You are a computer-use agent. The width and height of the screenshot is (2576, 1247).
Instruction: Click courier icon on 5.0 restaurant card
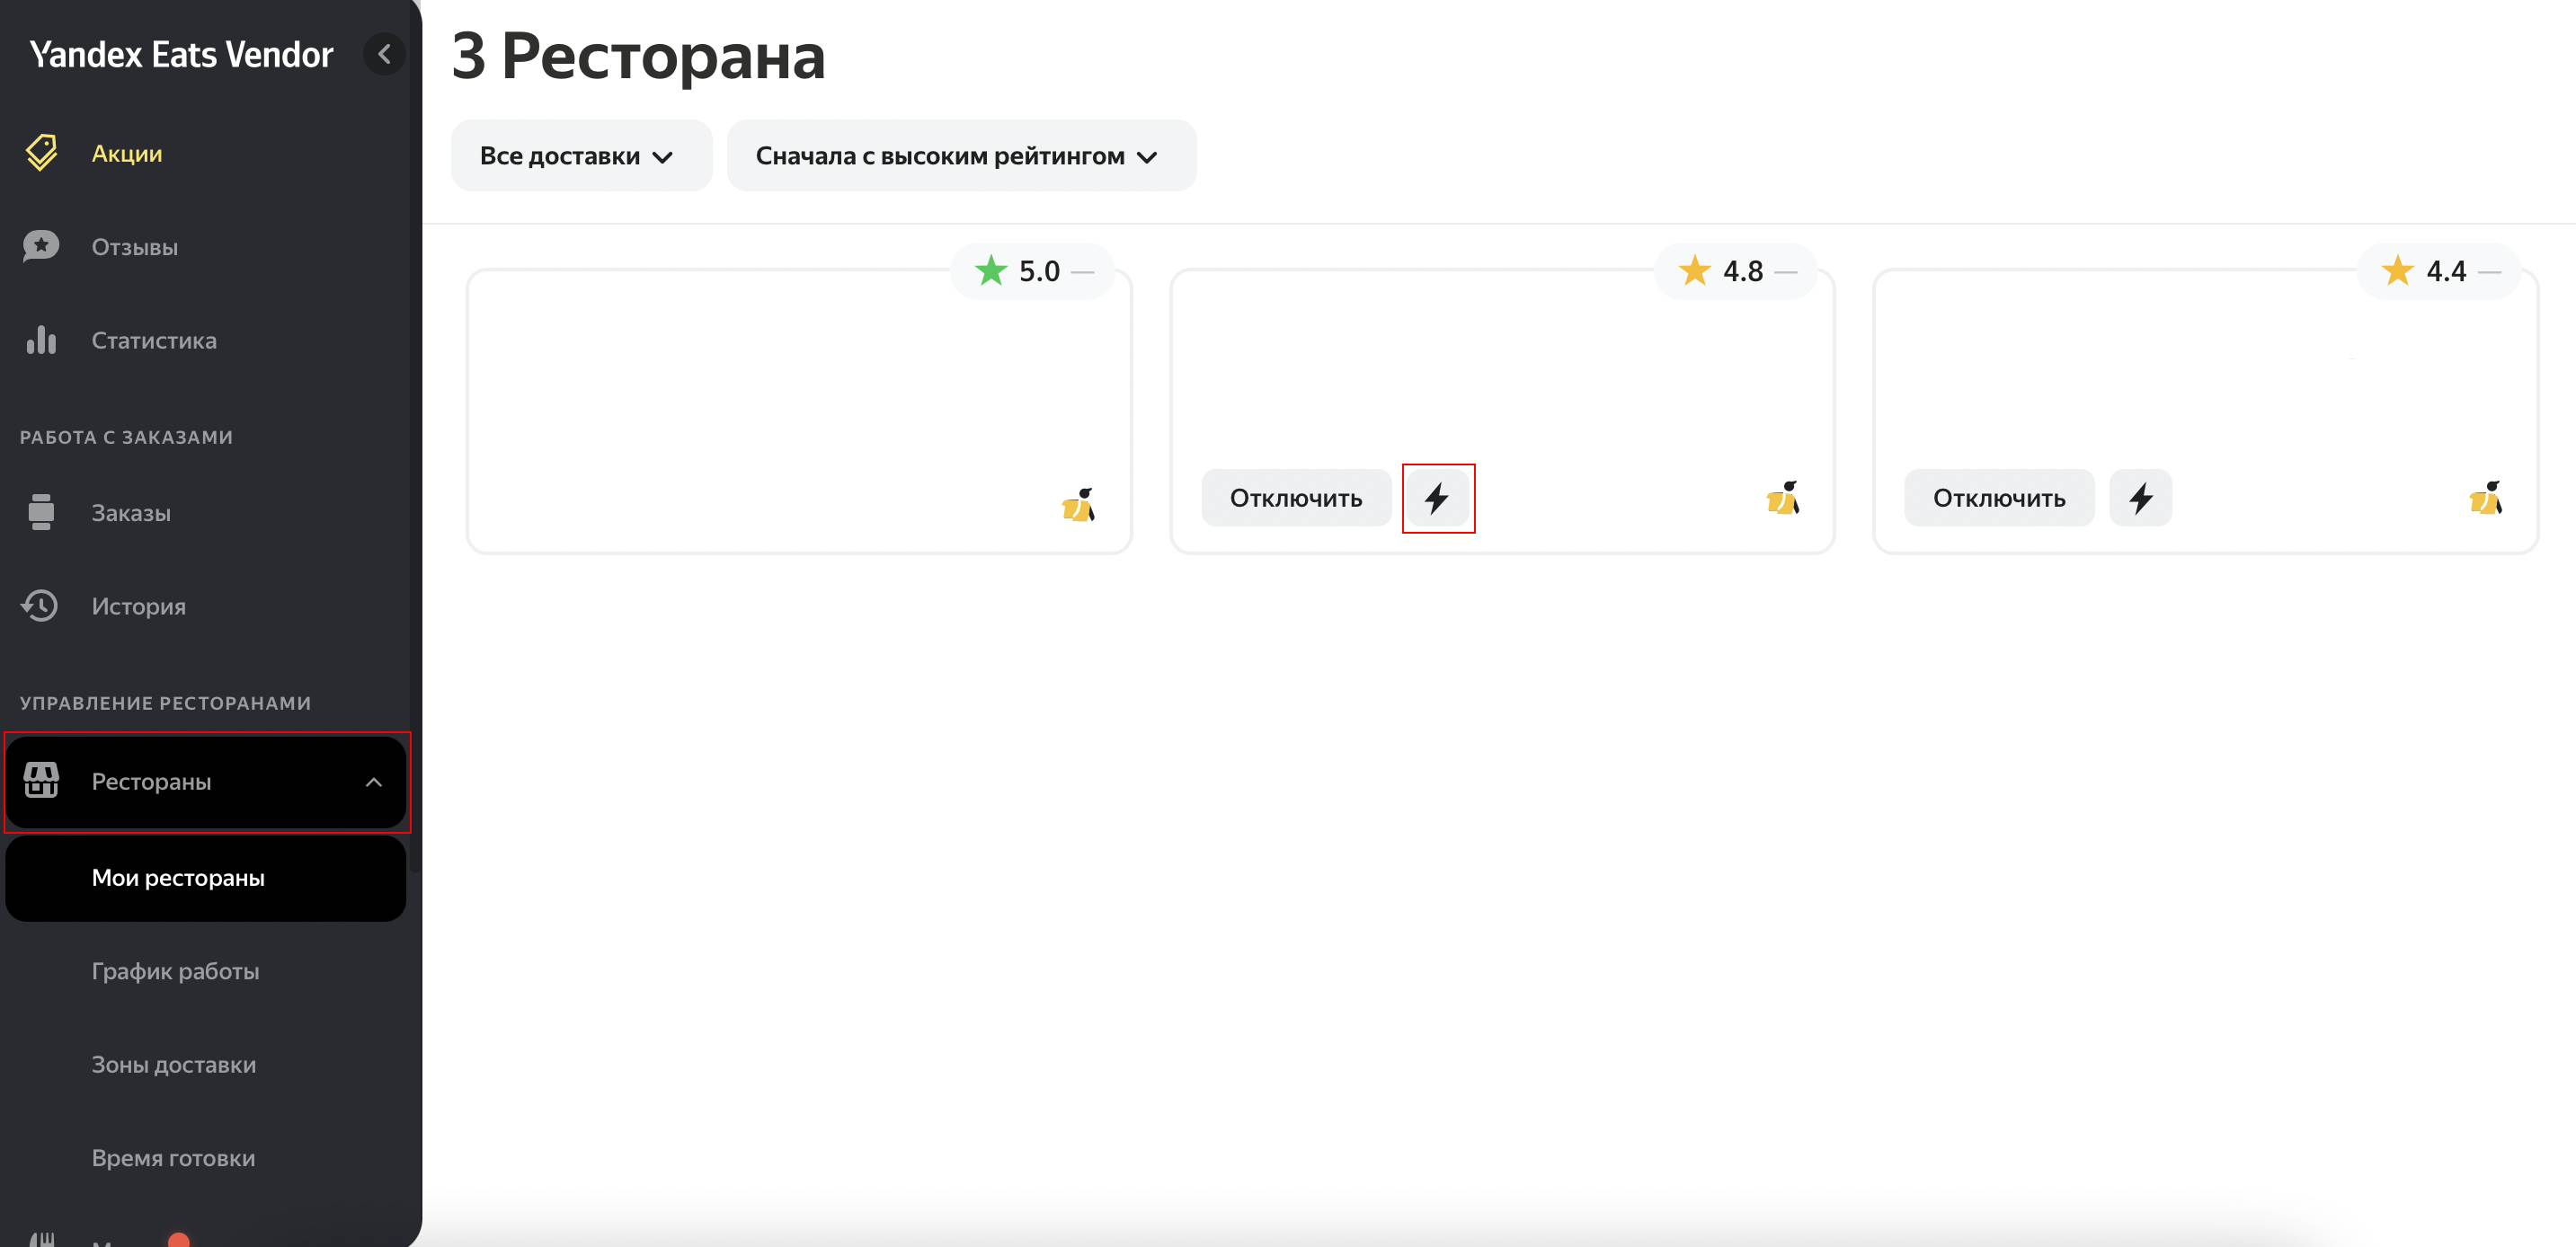click(1078, 505)
